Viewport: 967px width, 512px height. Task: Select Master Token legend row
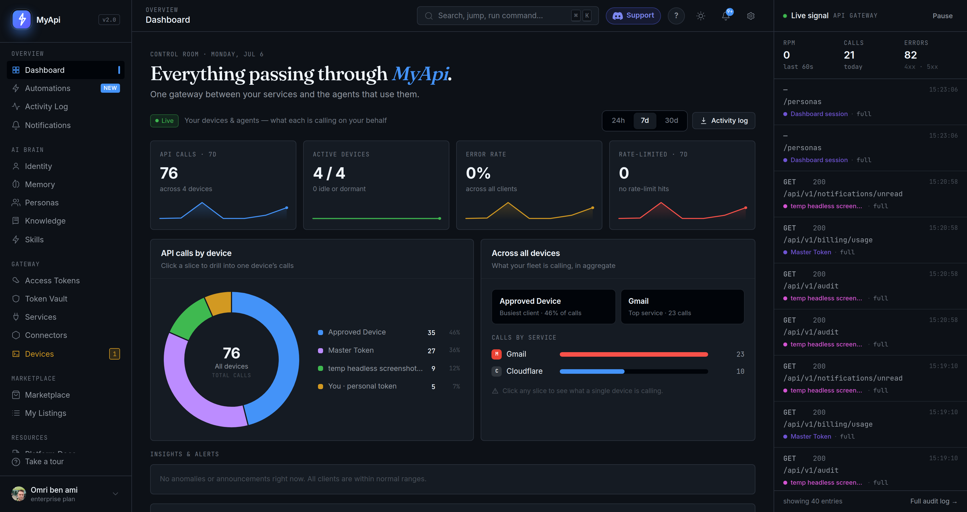coord(389,350)
